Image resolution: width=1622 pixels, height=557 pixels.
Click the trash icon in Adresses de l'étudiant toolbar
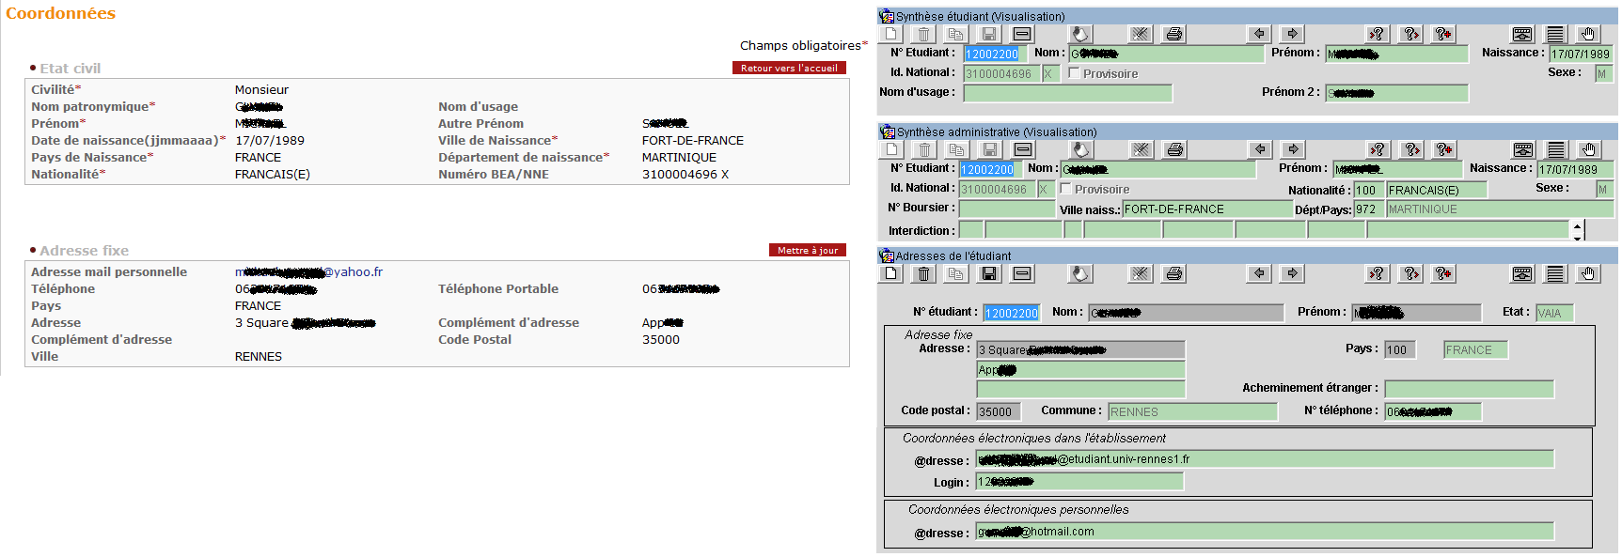coord(923,273)
